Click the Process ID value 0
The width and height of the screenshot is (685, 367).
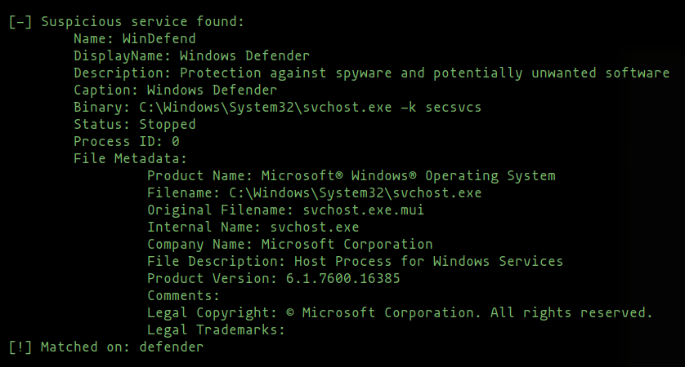(175, 142)
